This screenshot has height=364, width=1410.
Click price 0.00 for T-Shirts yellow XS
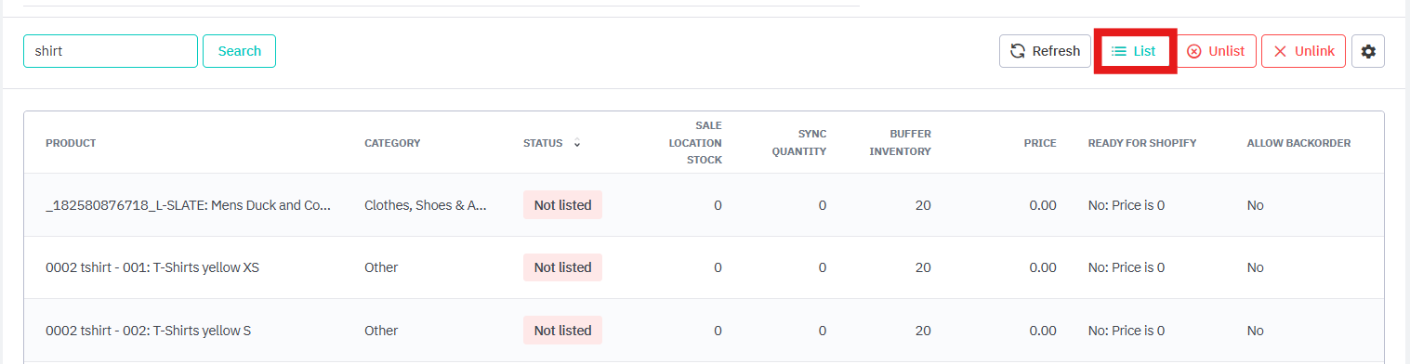pyautogui.click(x=1043, y=267)
